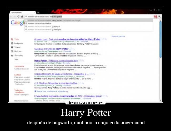Maximize the Chrome window

pos(154,10)
